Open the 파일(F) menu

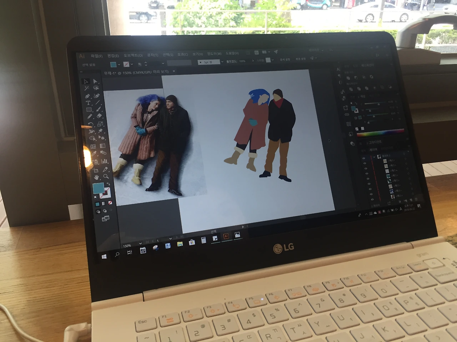point(96,56)
